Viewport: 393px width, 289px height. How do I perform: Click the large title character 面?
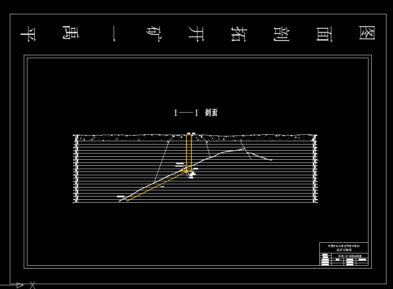[324, 34]
